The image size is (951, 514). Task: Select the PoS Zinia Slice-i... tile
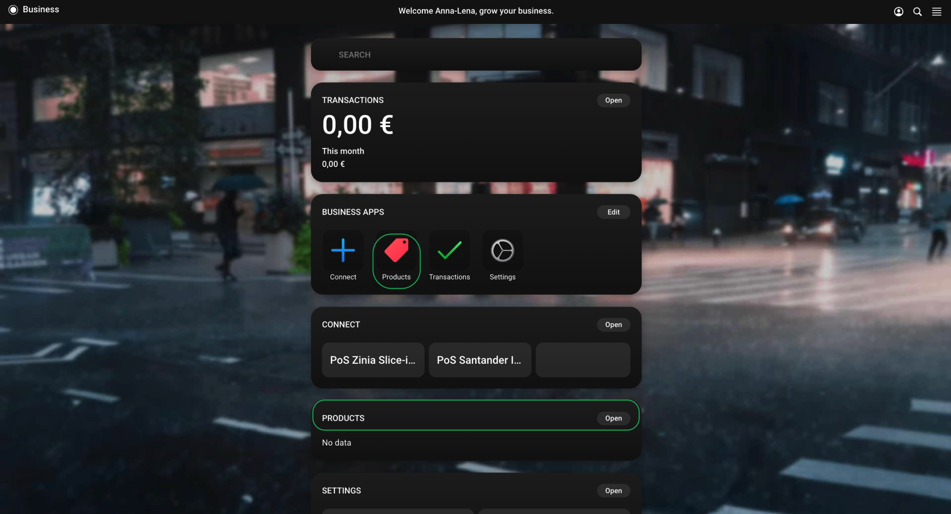click(x=373, y=360)
